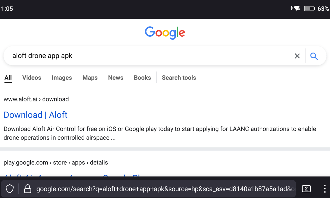Click the www.aloft.ai › download breadcrumb
The width and height of the screenshot is (330, 198).
click(x=36, y=99)
